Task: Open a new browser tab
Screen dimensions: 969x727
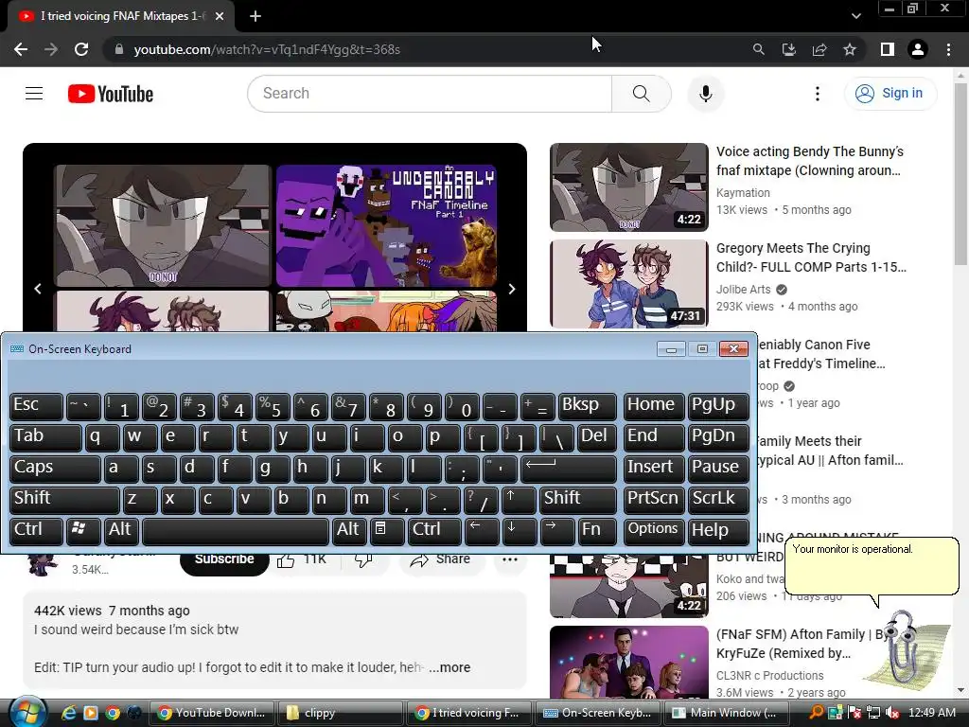Action: pos(255,16)
